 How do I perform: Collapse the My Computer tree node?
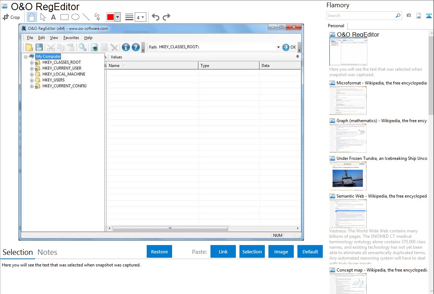coord(25,57)
